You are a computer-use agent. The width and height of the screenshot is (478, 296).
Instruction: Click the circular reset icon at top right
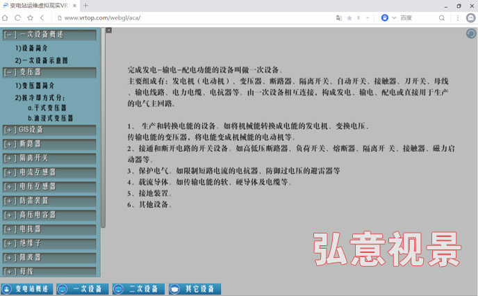[x=471, y=33]
